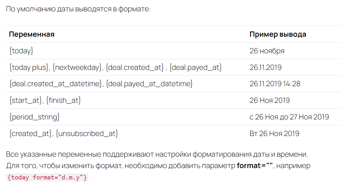Click the "Пример вывода" column header
The height and width of the screenshot is (187, 342).
click(278, 34)
